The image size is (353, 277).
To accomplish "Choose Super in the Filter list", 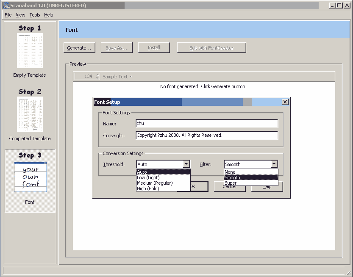I will point(251,183).
